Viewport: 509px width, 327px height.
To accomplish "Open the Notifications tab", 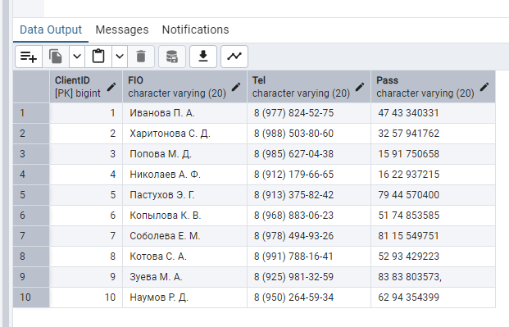I will pyautogui.click(x=195, y=30).
